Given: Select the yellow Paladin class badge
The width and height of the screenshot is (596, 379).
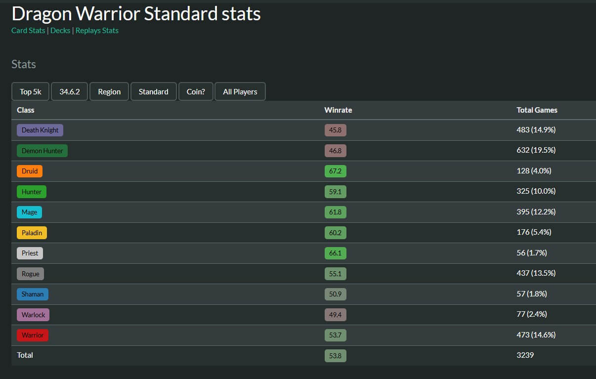Looking at the screenshot, I should tap(32, 233).
